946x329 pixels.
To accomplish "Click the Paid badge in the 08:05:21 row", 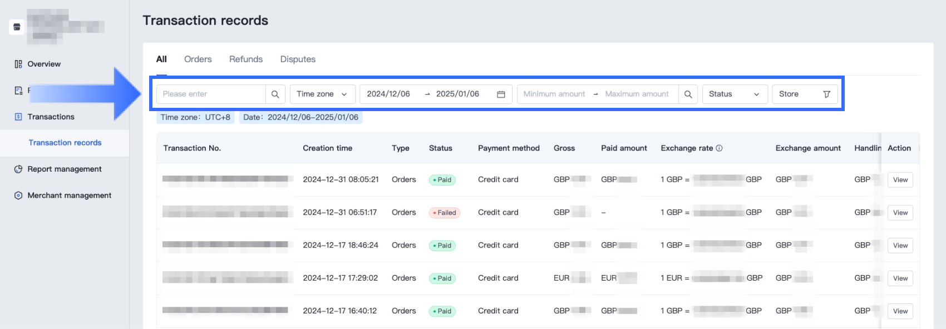I will coord(442,180).
